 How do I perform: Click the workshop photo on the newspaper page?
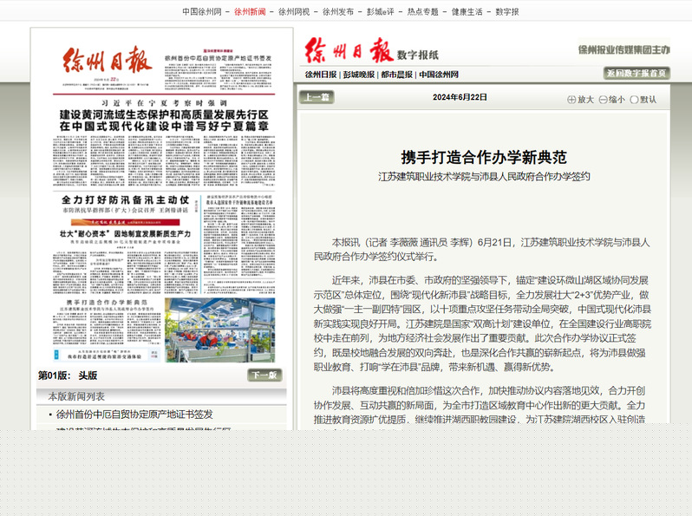click(x=219, y=330)
